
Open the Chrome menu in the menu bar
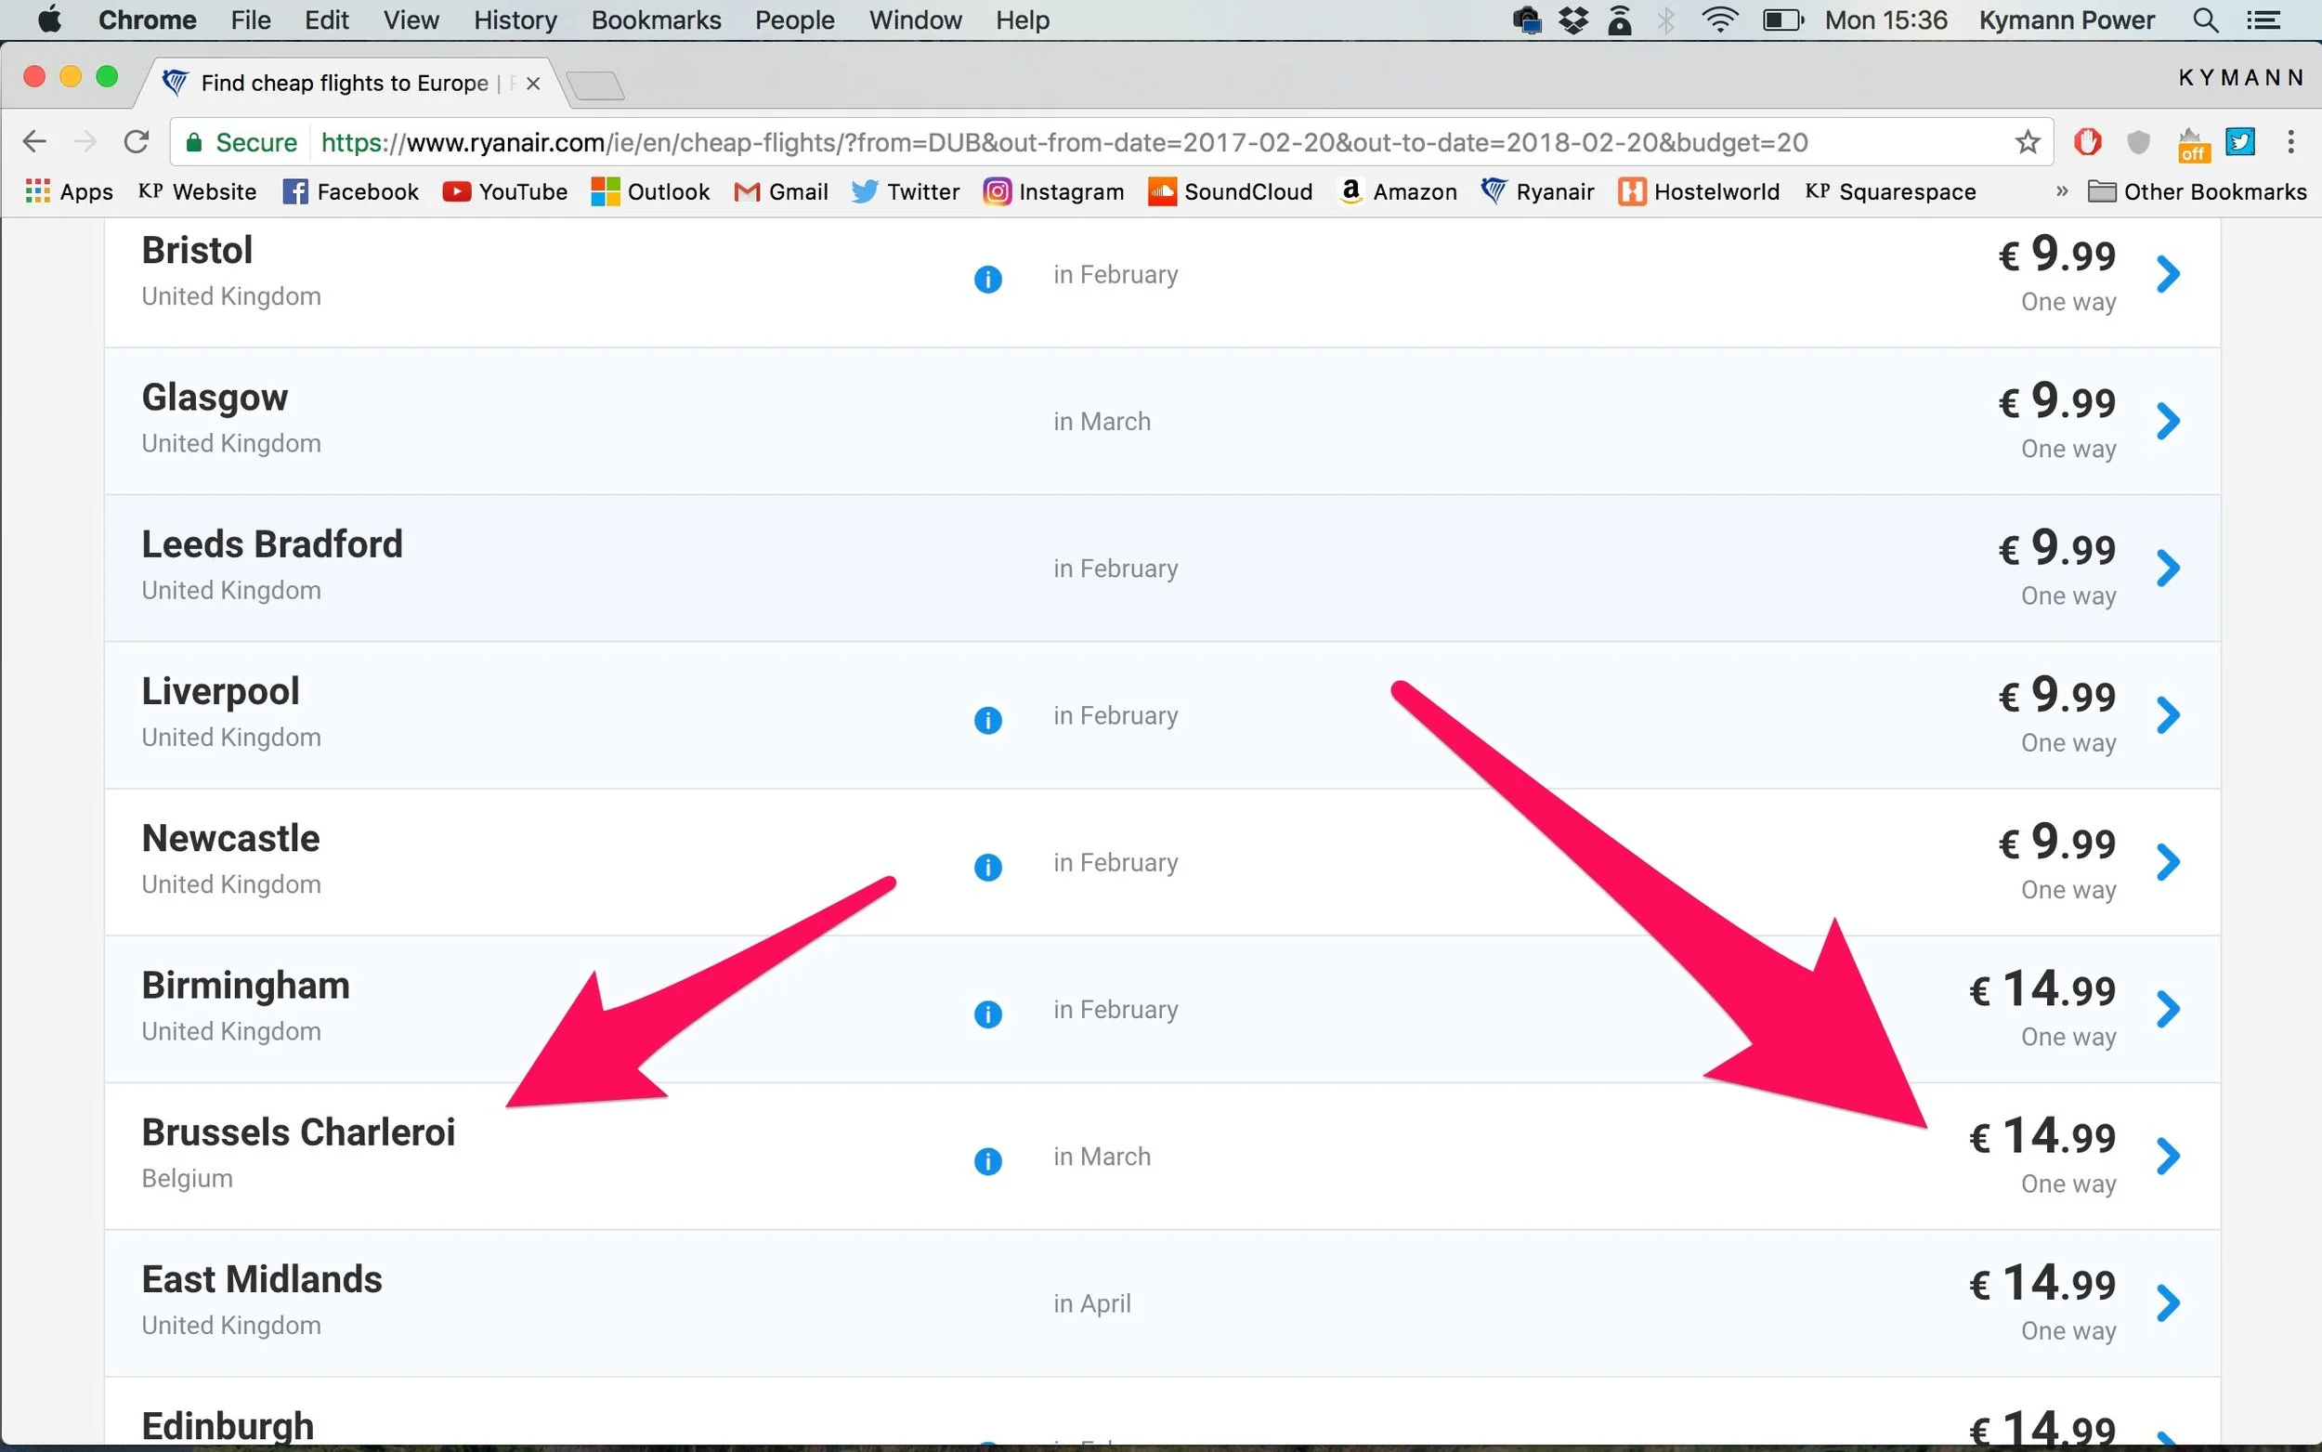pyautogui.click(x=147, y=20)
